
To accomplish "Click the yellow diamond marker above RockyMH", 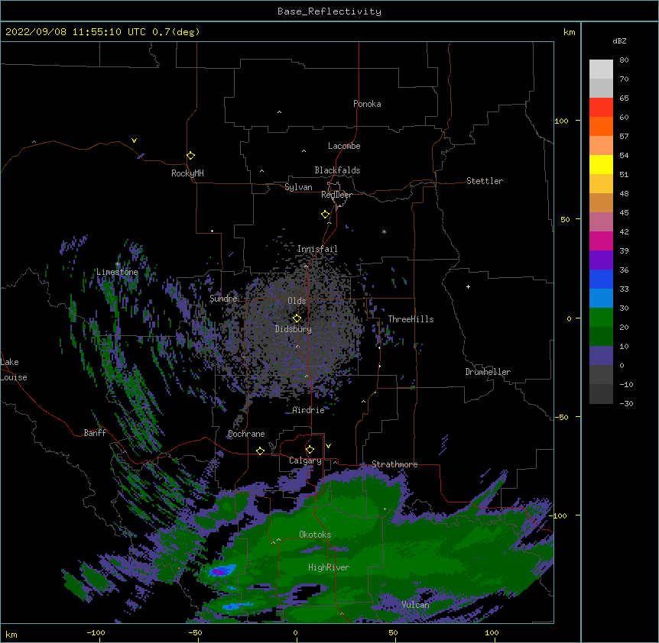I will coord(190,155).
